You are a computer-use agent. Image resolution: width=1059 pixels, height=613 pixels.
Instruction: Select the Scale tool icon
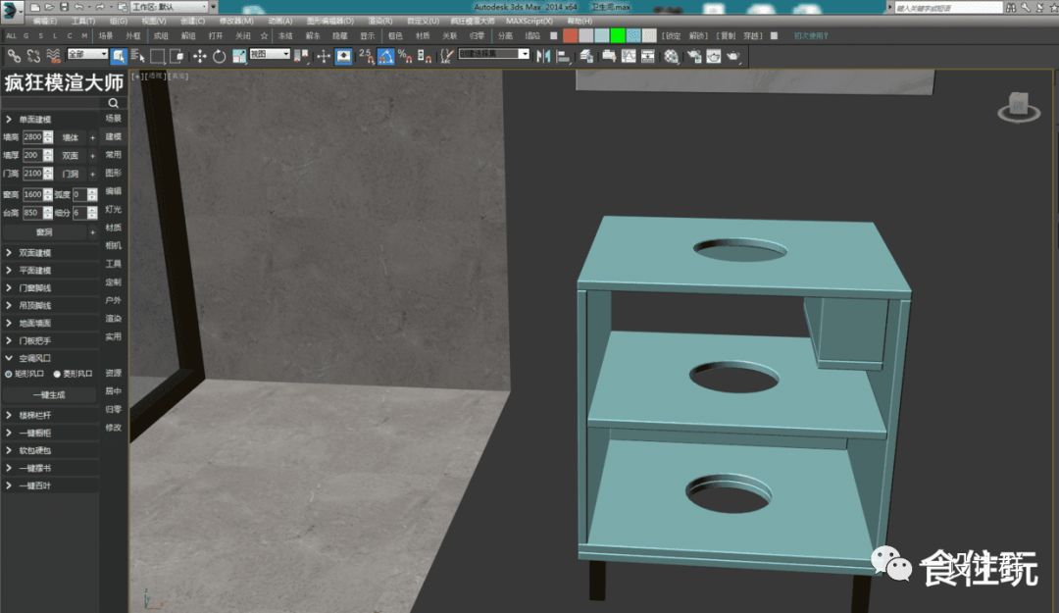[x=239, y=56]
